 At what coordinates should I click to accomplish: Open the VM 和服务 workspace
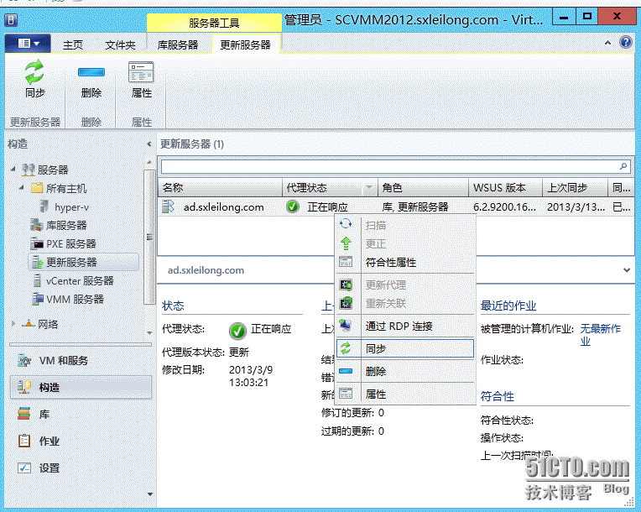[81, 360]
